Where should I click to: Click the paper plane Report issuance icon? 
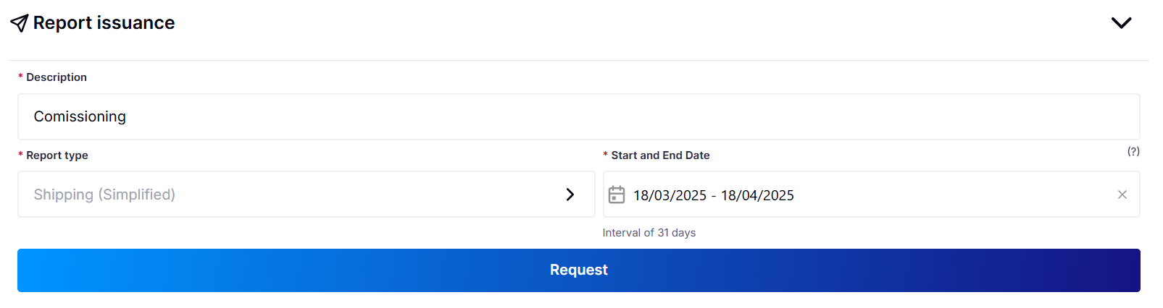(x=20, y=23)
